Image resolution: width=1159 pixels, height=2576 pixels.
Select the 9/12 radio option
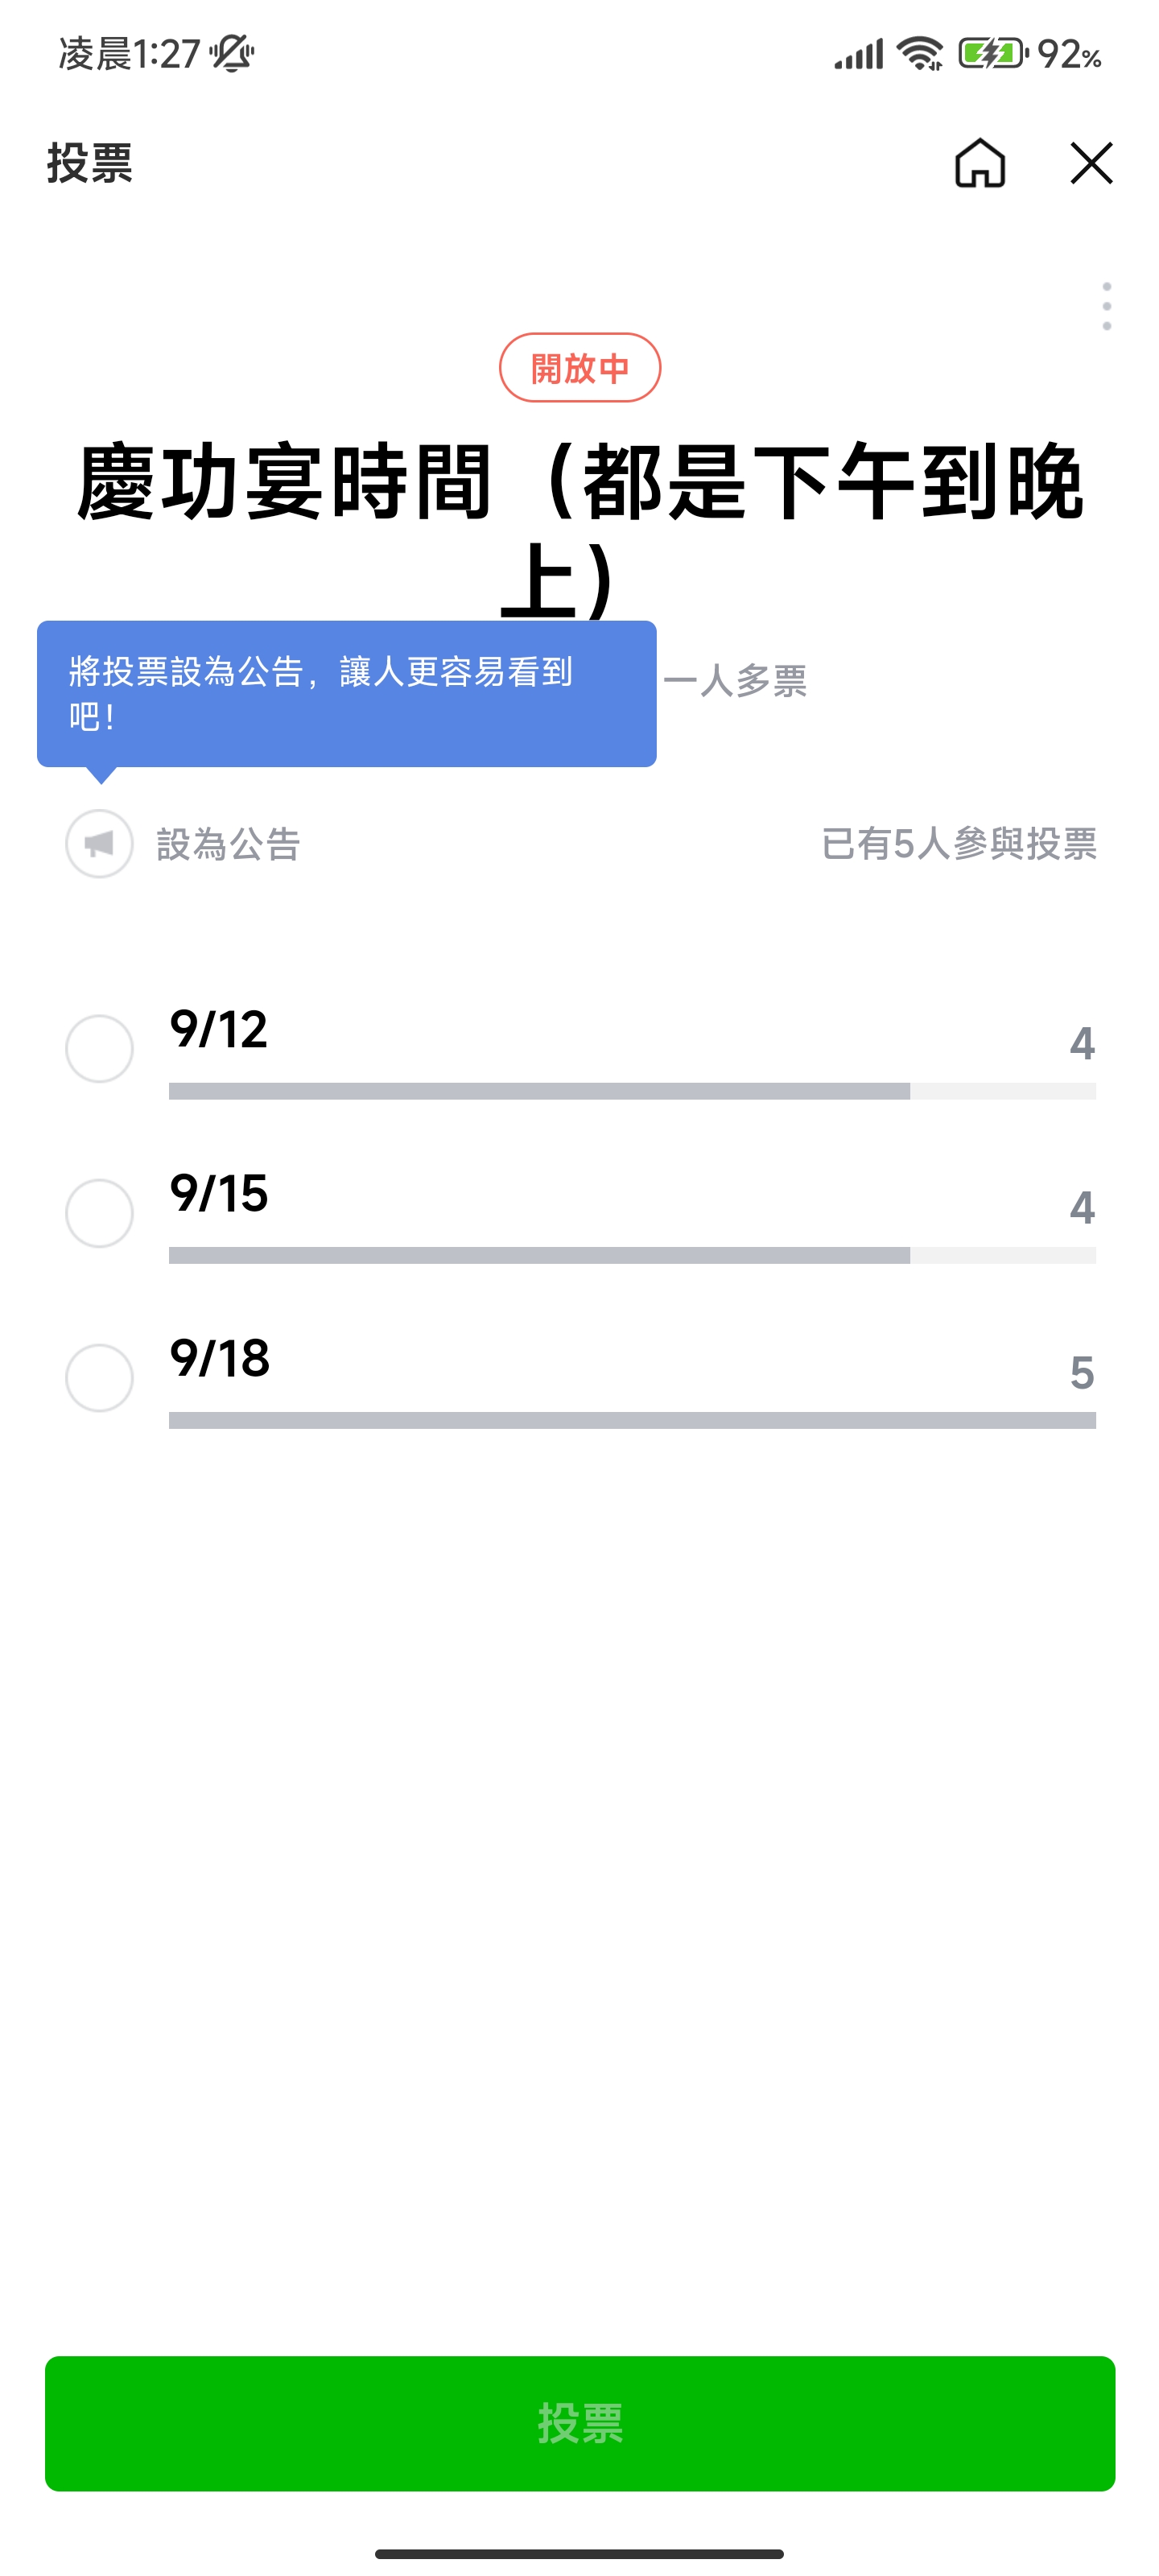(x=99, y=1049)
